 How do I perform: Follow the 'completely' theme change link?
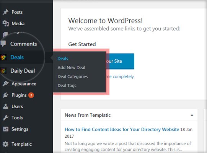(x=123, y=76)
